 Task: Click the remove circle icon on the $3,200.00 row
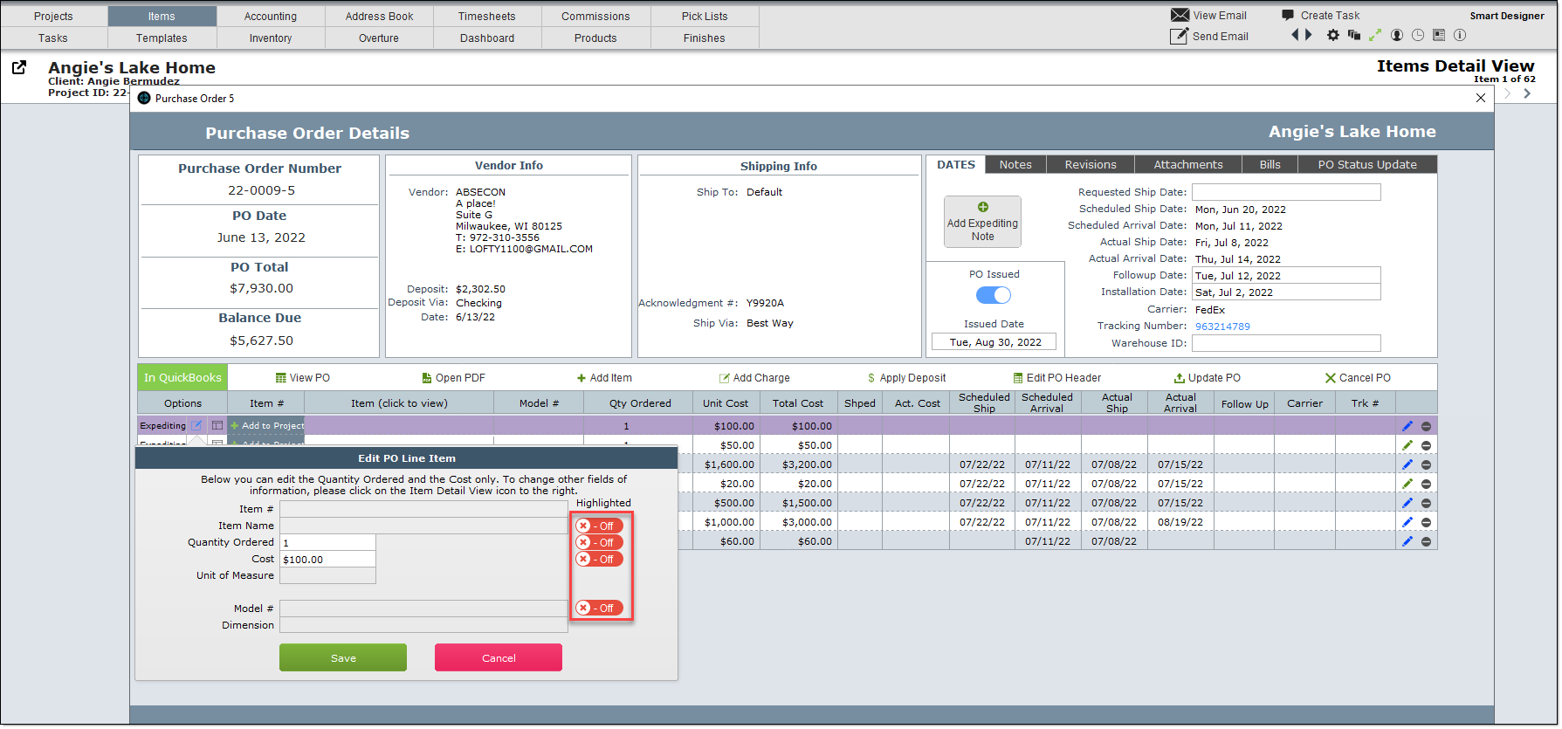tap(1426, 464)
